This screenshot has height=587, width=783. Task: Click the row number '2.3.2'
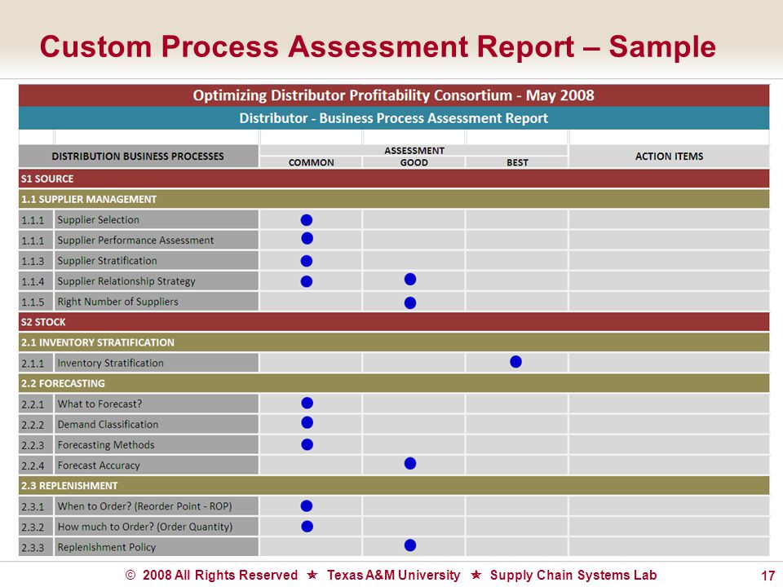pyautogui.click(x=33, y=527)
